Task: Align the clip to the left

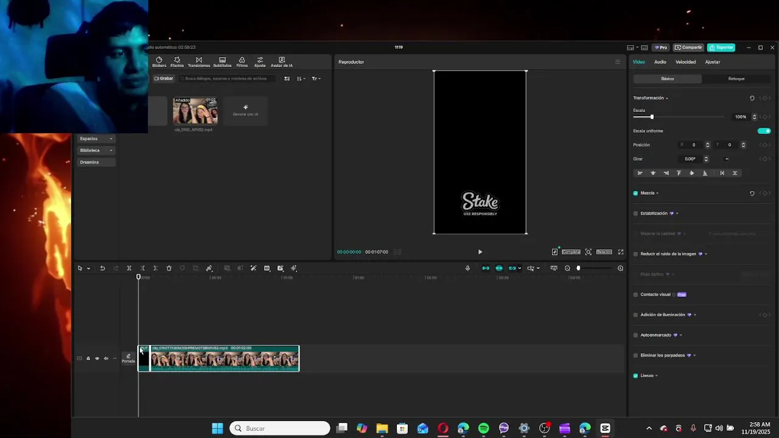Action: tap(640, 173)
